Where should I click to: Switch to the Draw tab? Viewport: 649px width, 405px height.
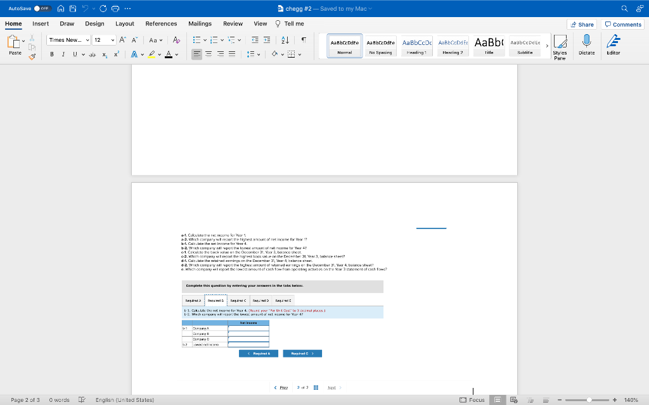click(x=67, y=23)
